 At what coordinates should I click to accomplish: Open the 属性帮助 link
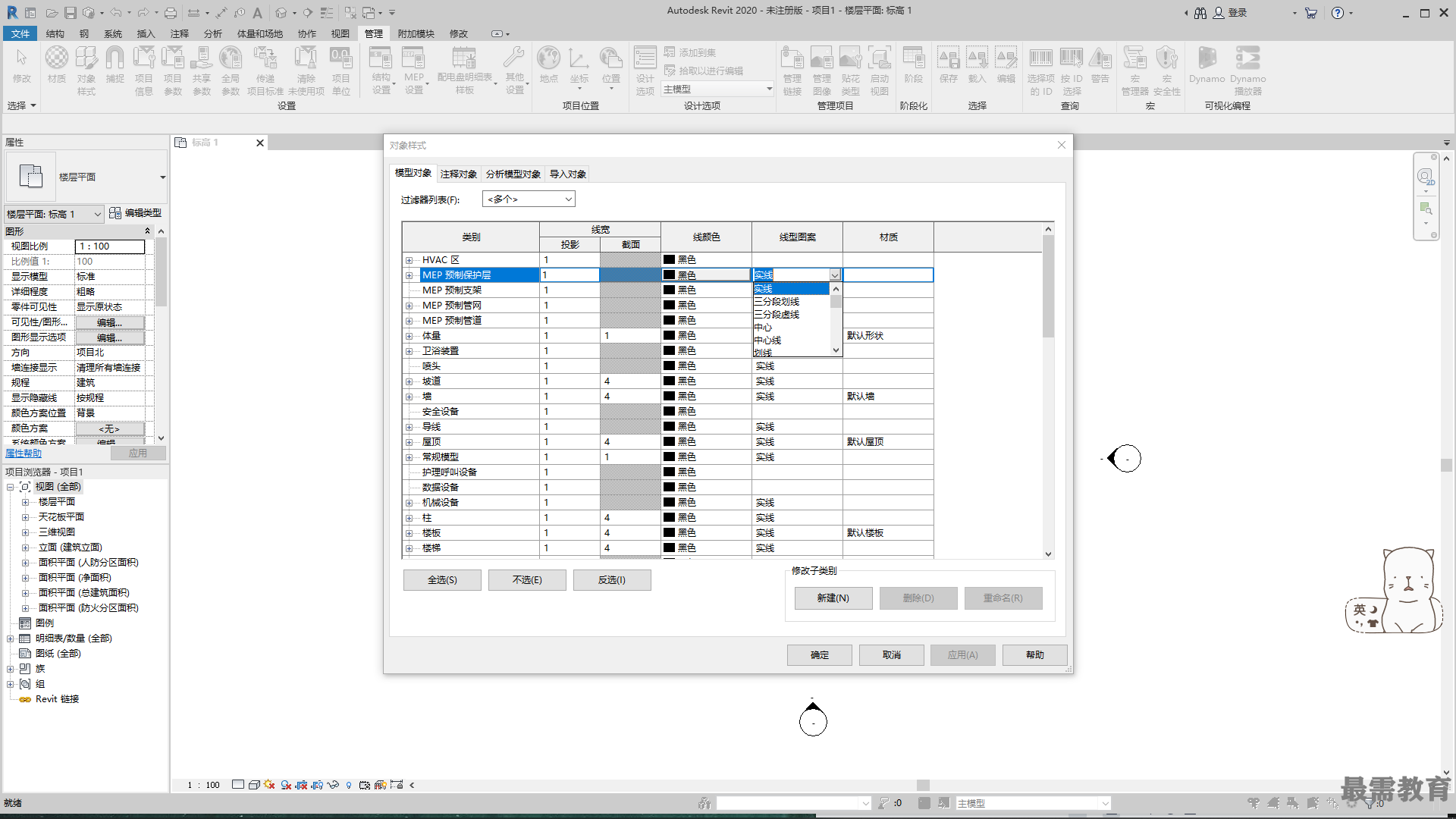pos(24,453)
